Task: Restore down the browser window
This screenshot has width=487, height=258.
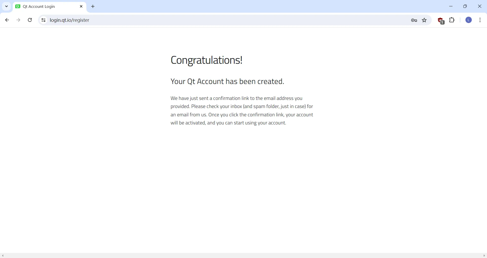Action: 466,6
